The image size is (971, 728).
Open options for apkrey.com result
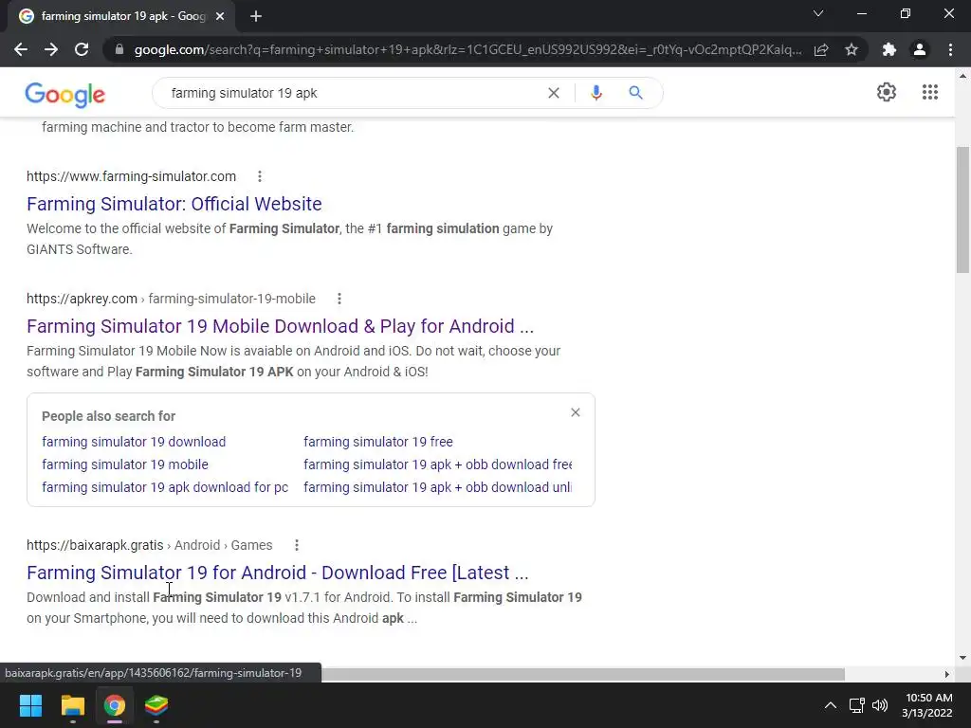[x=339, y=299]
